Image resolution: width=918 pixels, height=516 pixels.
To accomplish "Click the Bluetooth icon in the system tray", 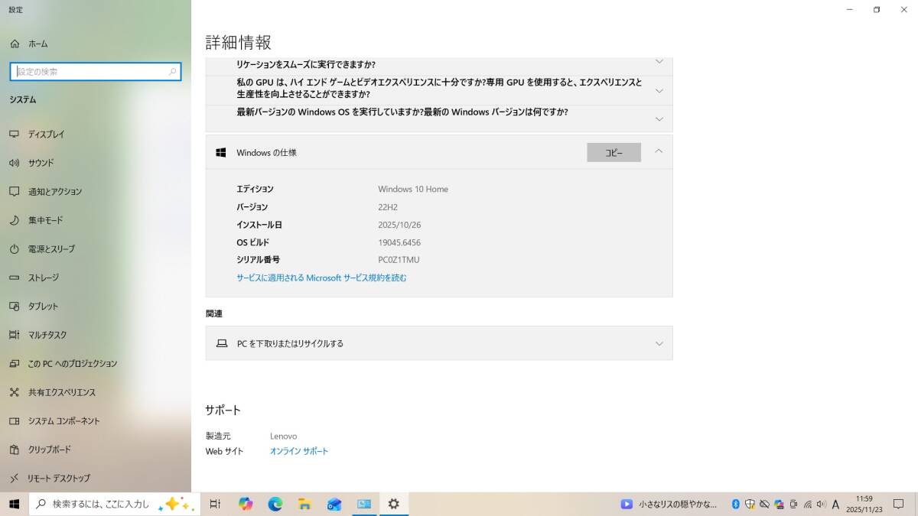I will [735, 505].
